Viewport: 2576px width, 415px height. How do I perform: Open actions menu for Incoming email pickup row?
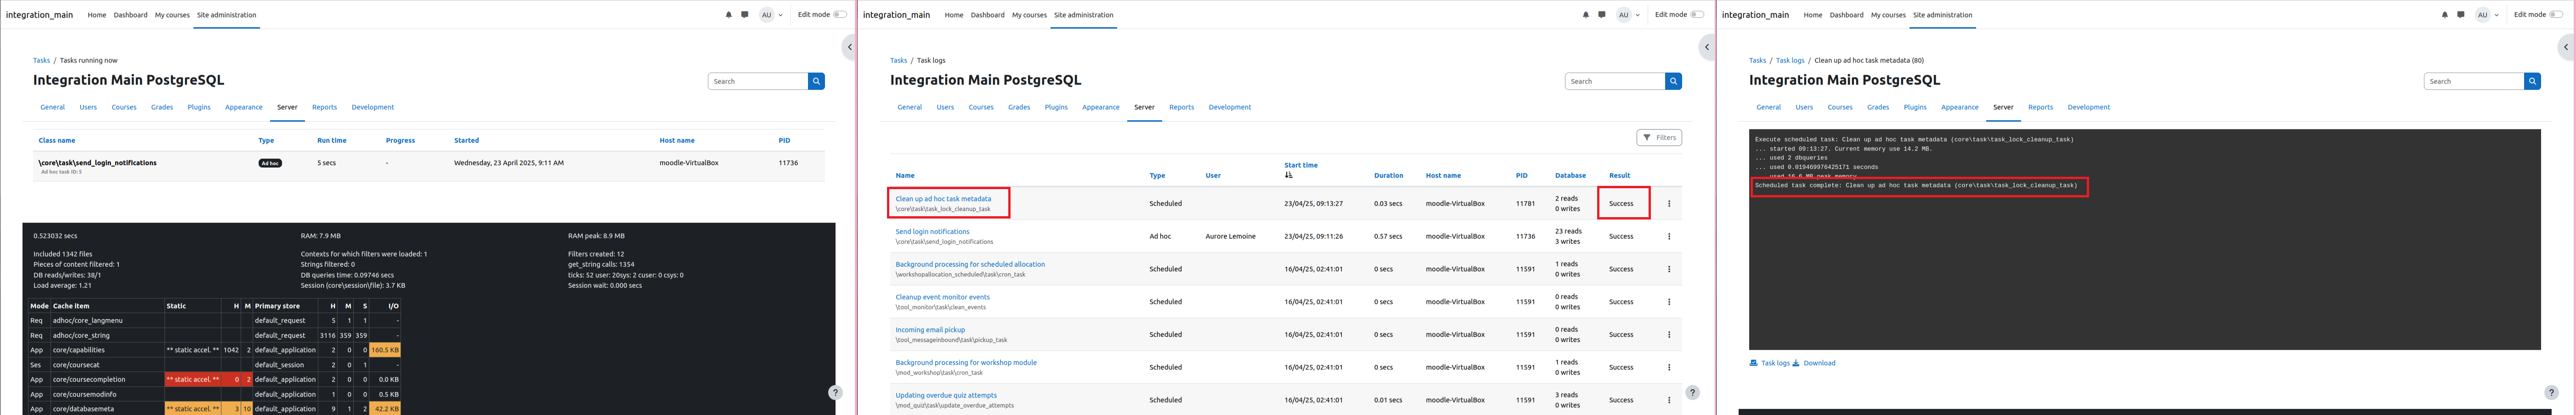[1669, 334]
